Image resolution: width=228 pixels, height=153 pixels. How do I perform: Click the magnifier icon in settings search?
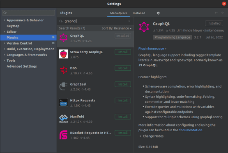5,13
